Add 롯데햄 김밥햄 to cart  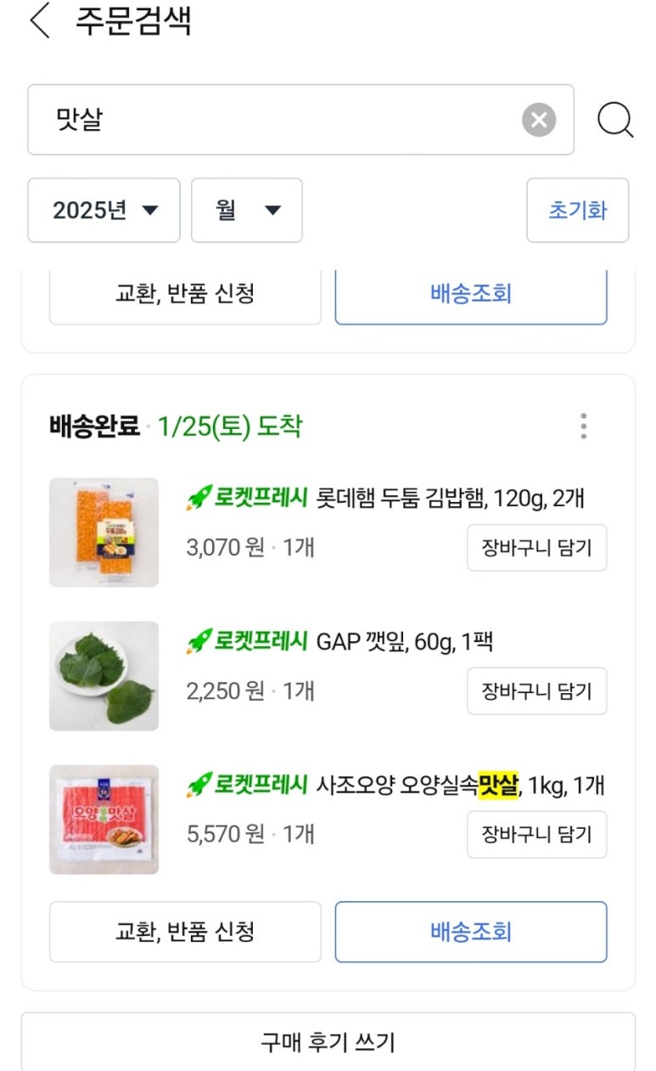click(536, 548)
